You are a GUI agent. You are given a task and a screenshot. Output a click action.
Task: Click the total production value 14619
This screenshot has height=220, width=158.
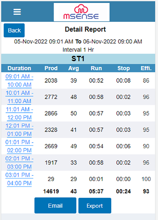(x=51, y=191)
